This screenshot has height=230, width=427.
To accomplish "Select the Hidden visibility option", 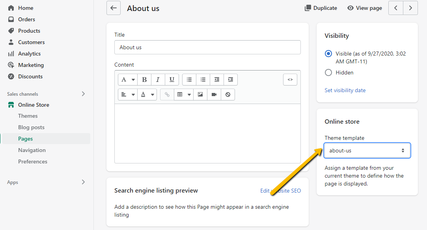I will pos(328,72).
